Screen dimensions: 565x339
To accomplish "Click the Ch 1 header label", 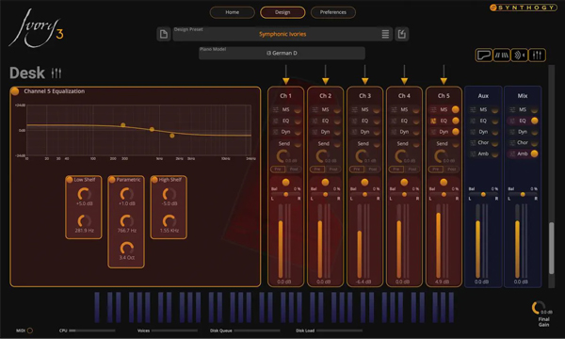I will pos(285,96).
